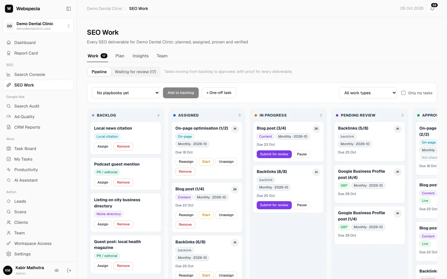Pause the Backlinks (8/8) task
The image size is (447, 279).
click(x=302, y=205)
